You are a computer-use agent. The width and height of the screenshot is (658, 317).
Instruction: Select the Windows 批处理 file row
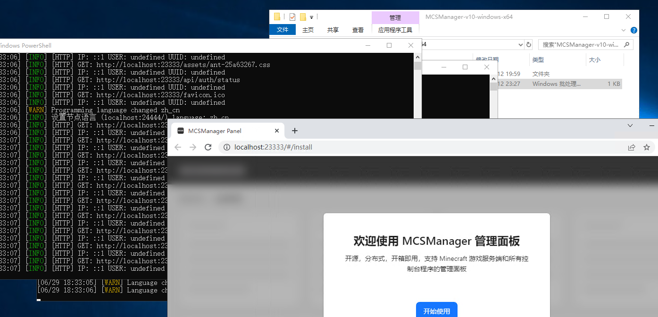560,84
